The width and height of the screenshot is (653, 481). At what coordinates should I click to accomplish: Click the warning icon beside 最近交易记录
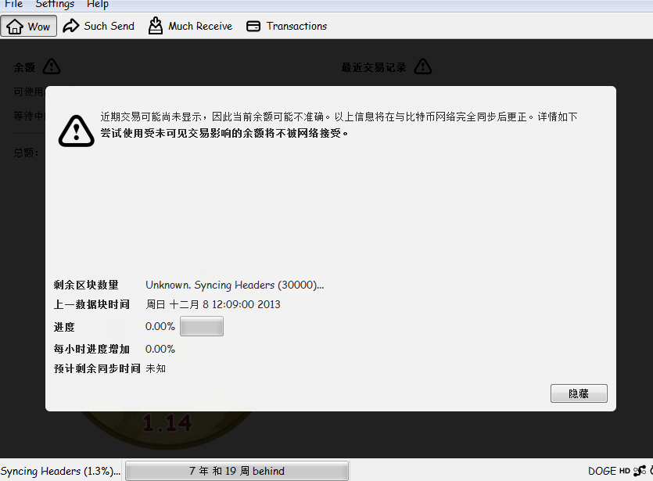[x=422, y=66]
